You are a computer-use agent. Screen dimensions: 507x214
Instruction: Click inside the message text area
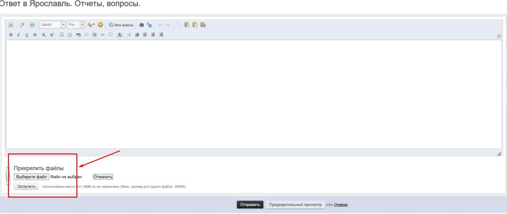(253, 93)
